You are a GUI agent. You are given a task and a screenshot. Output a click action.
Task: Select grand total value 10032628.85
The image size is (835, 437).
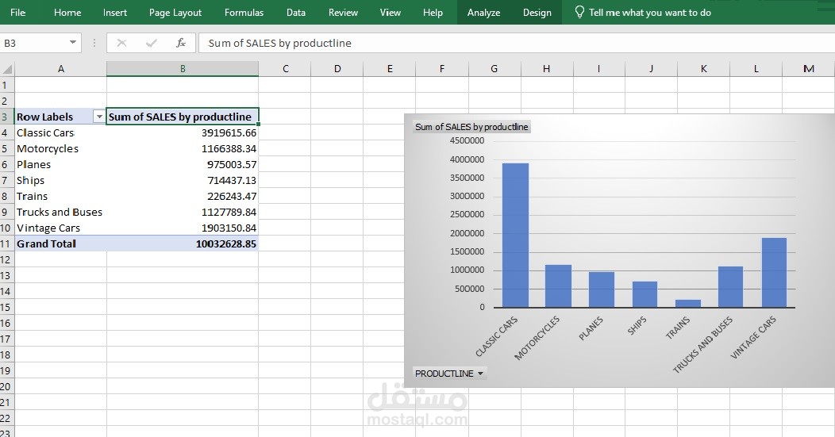coord(183,243)
